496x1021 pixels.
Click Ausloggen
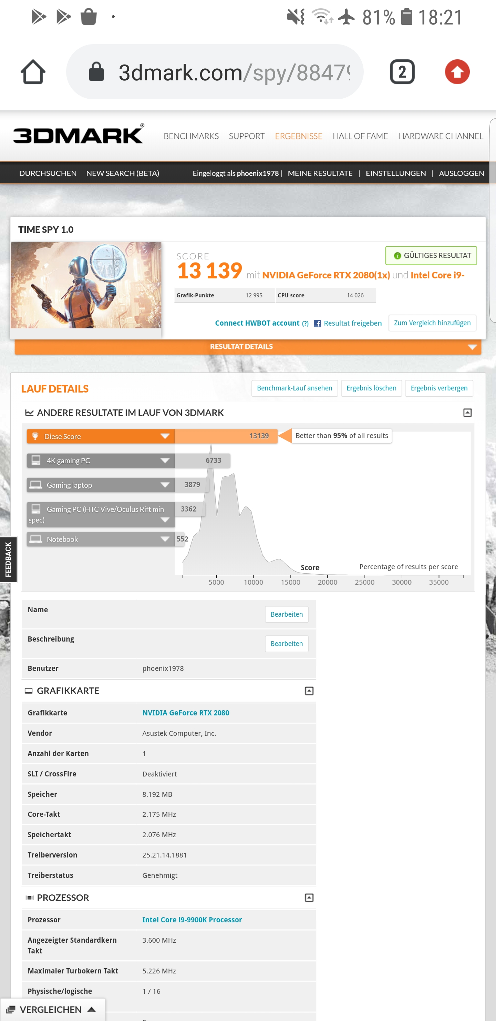click(x=461, y=173)
